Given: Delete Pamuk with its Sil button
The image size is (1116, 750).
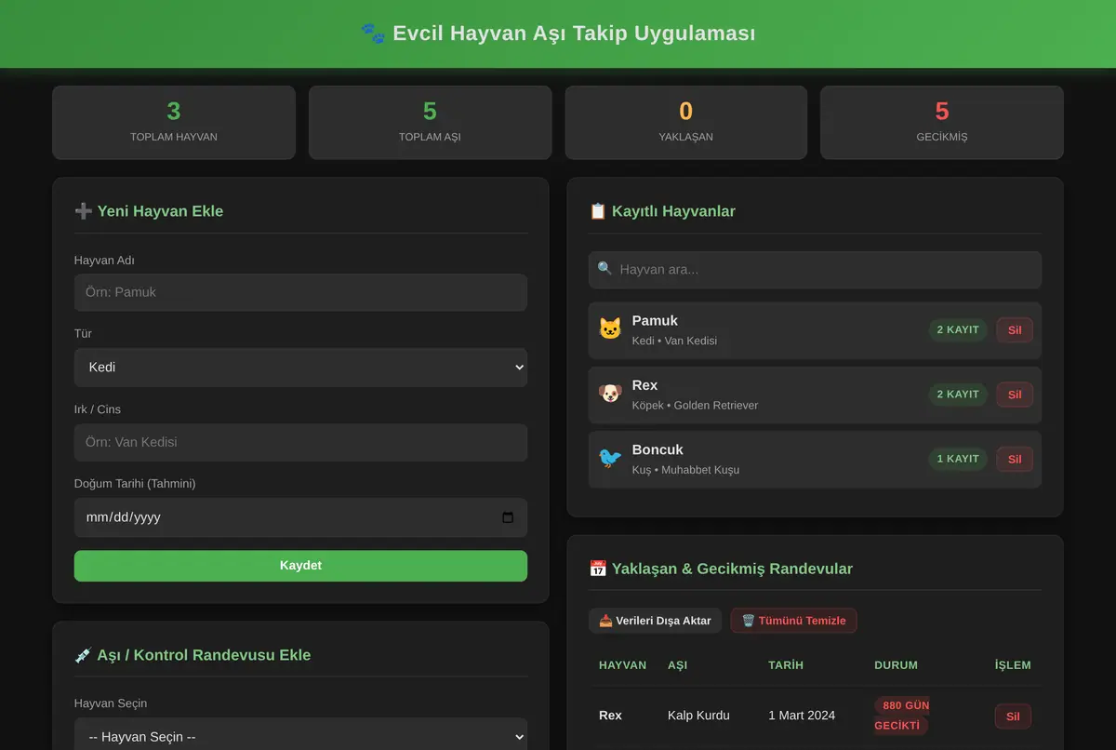Looking at the screenshot, I should click(x=1015, y=329).
